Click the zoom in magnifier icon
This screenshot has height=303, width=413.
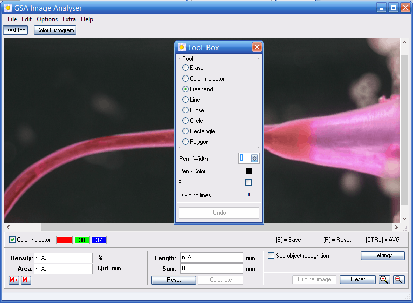[x=384, y=279]
